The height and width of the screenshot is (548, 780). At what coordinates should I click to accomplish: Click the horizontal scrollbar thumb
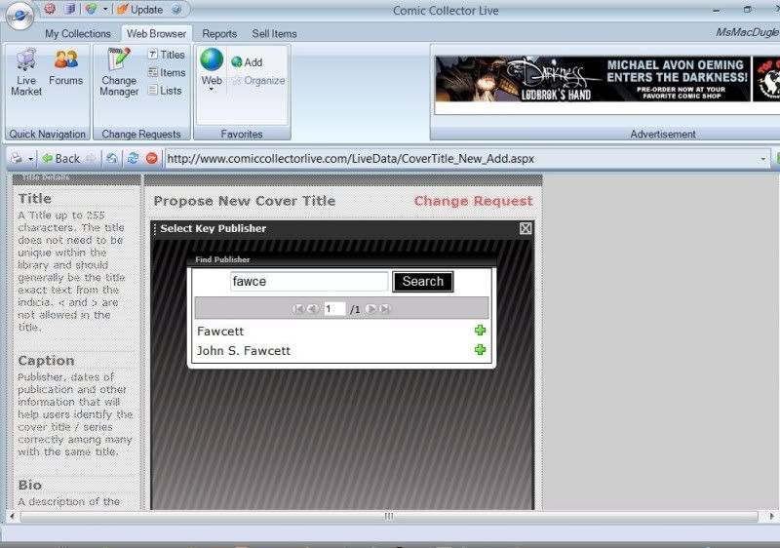388,516
